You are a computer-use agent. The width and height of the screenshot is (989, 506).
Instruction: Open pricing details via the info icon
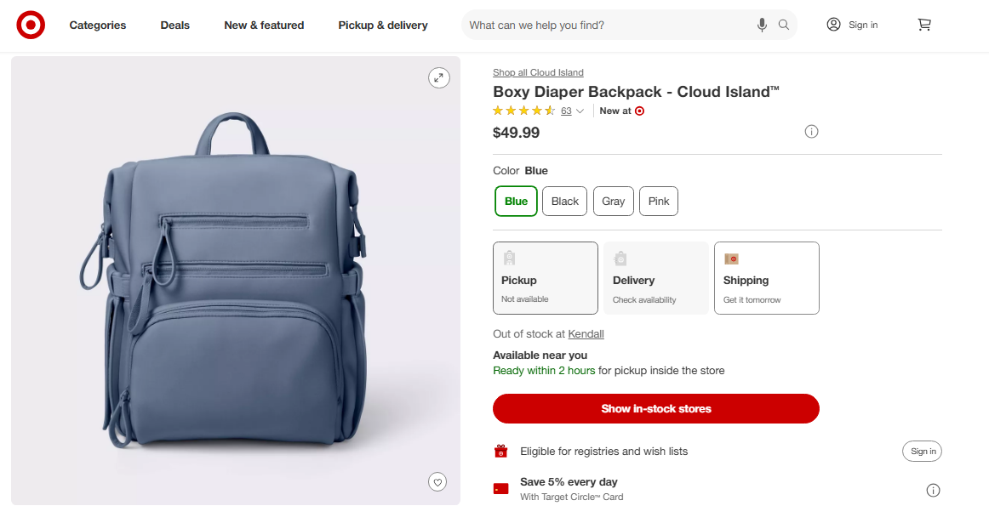[x=811, y=131]
